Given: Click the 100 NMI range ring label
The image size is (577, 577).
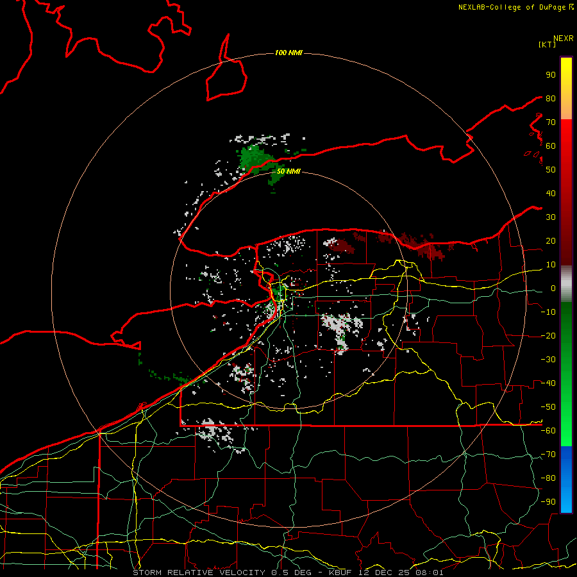Looking at the screenshot, I should 288,53.
